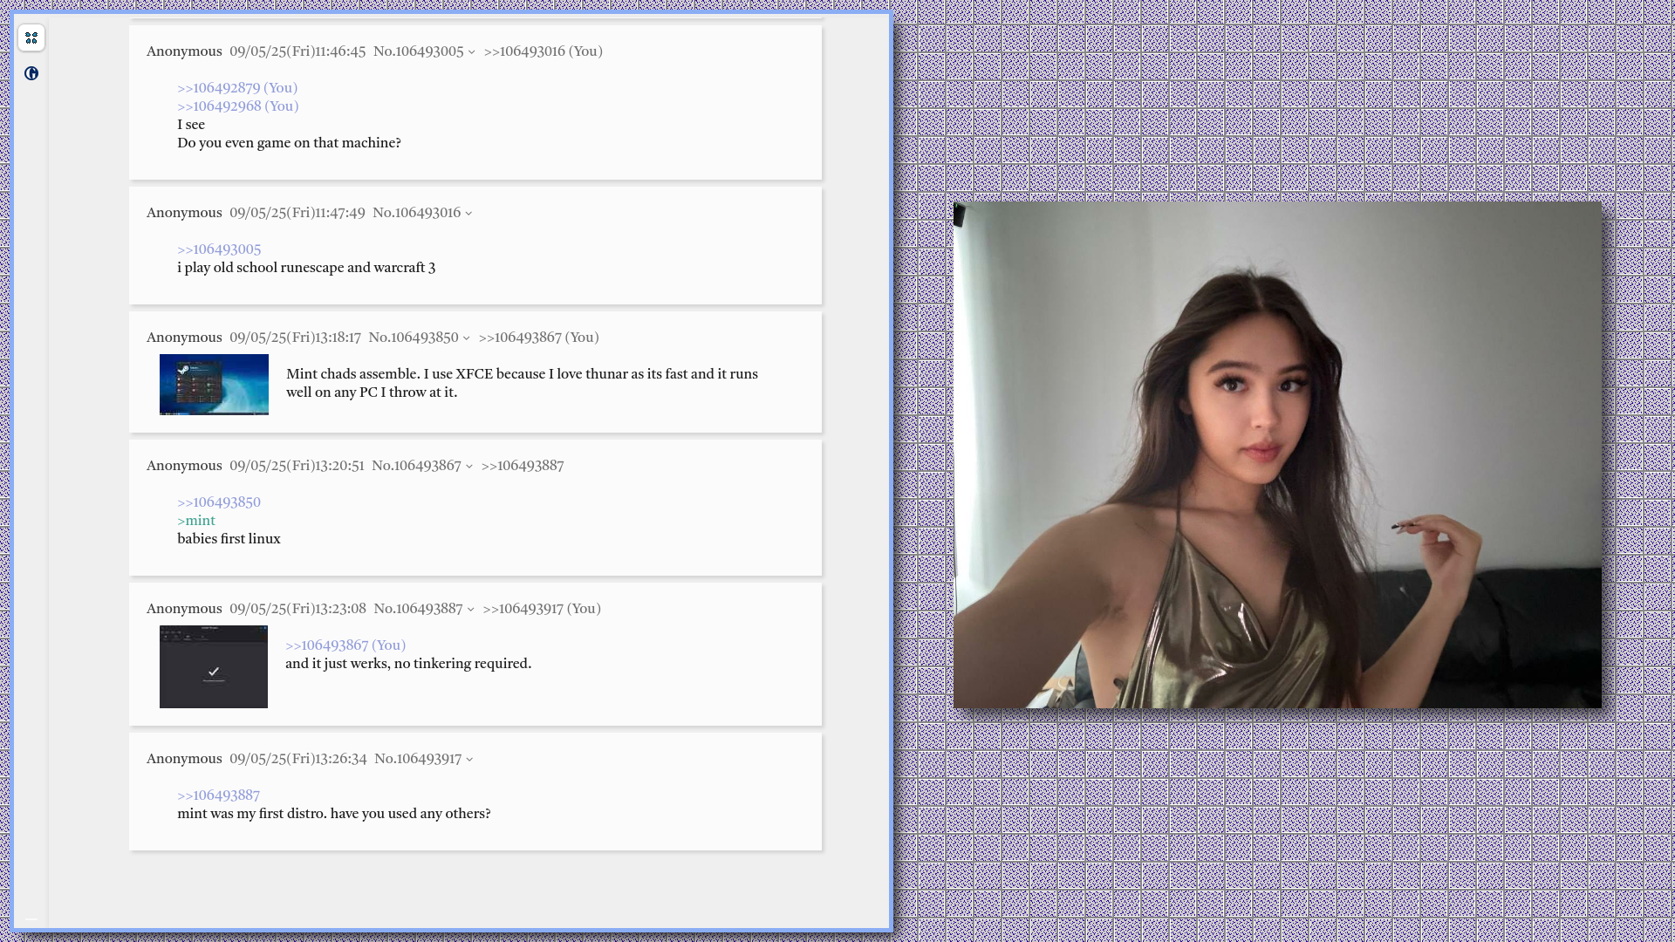The image size is (1675, 942).
Task: Click post number No.106493016
Action: click(x=417, y=213)
